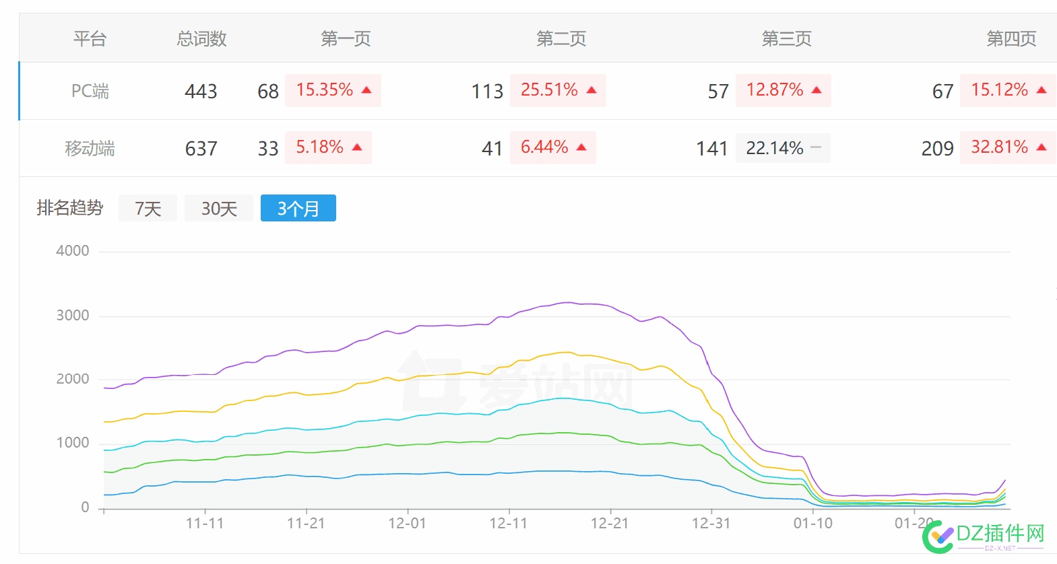
Task: Click the 平台 column header
Action: click(x=90, y=38)
